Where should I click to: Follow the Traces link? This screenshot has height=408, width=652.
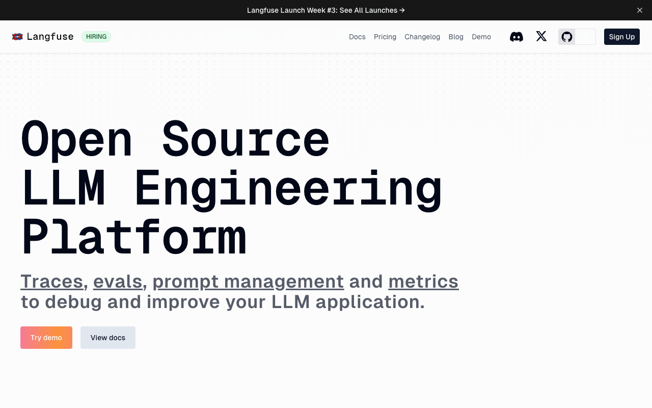(x=51, y=282)
